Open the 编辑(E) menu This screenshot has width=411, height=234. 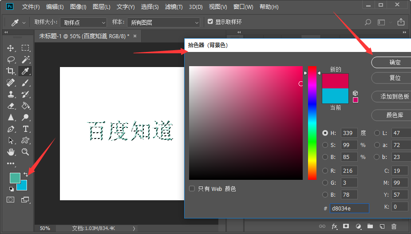[55, 7]
